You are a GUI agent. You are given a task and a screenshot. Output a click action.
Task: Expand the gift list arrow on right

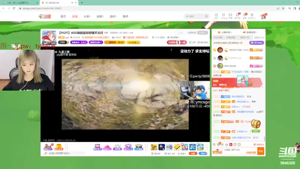[206, 147]
